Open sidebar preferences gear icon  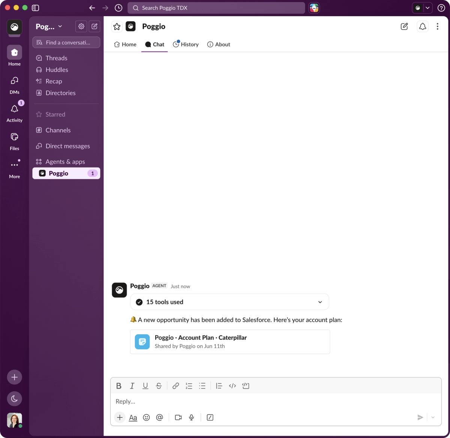[81, 26]
